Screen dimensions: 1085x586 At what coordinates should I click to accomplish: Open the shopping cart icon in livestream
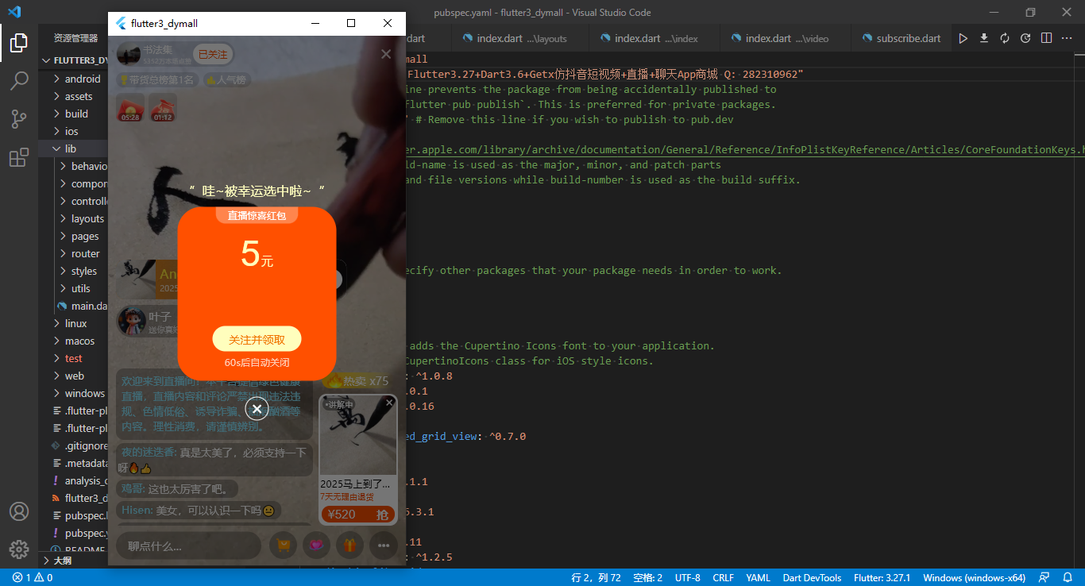[283, 546]
